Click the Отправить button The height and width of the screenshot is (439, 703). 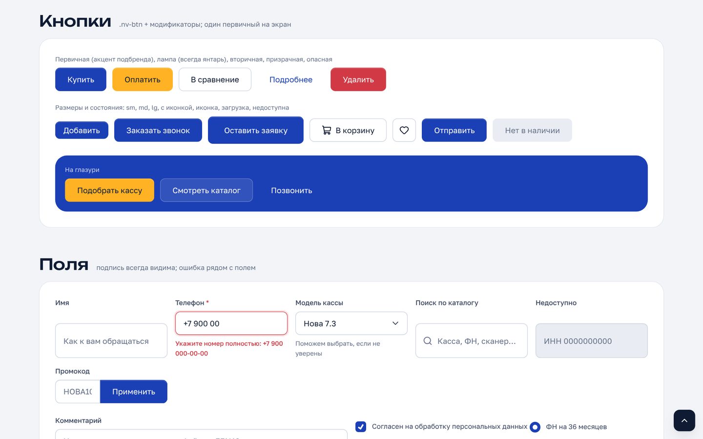454,130
